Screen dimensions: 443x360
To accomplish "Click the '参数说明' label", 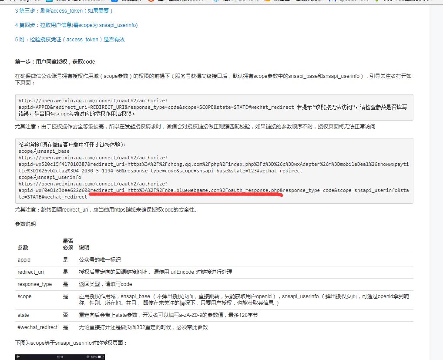I will pyautogui.click(x=25, y=224).
